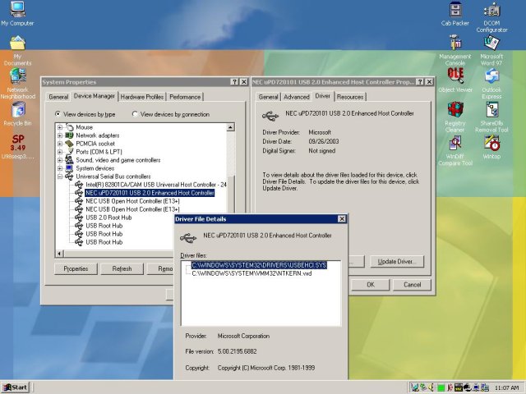Viewport: 526px width, 394px height.
Task: Click the taskbar clock showing 11:07 AM
Action: tap(506, 387)
